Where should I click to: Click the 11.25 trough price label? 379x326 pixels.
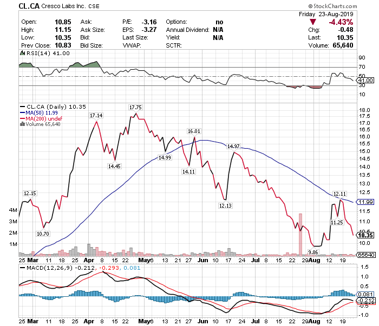337,223
